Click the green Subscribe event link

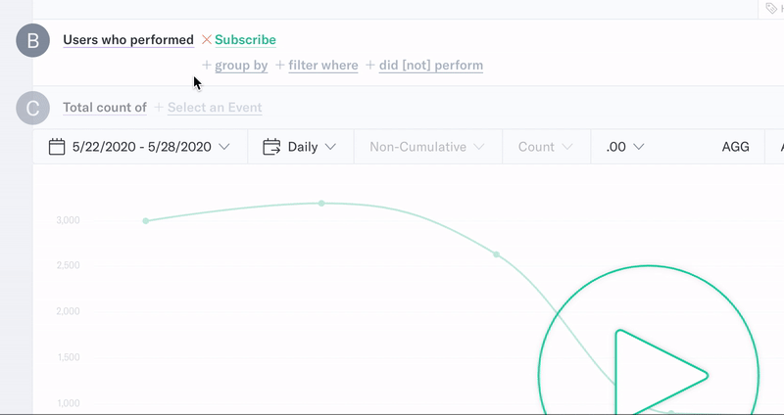coord(246,40)
